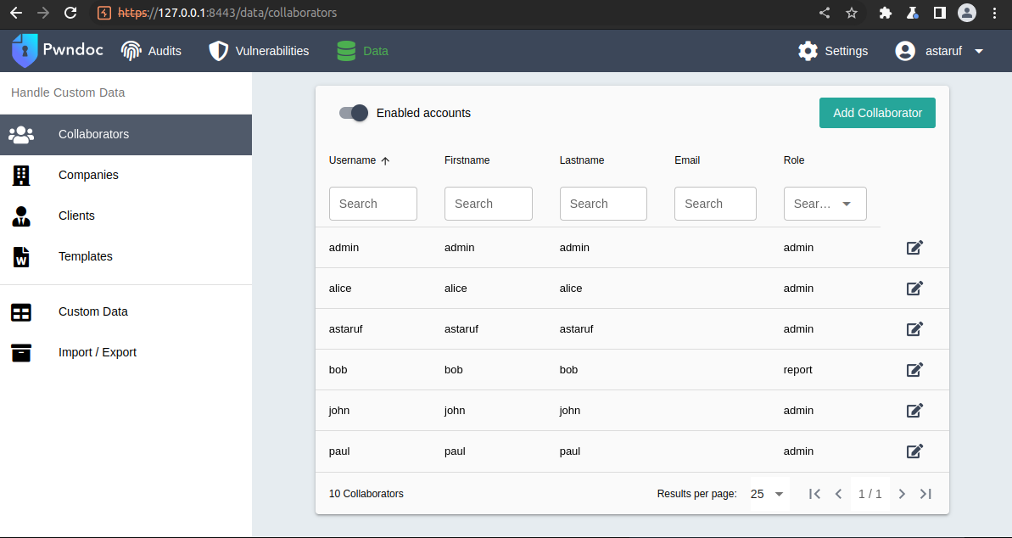Image resolution: width=1012 pixels, height=538 pixels.
Task: Click the Templates document icon
Action: point(21,256)
